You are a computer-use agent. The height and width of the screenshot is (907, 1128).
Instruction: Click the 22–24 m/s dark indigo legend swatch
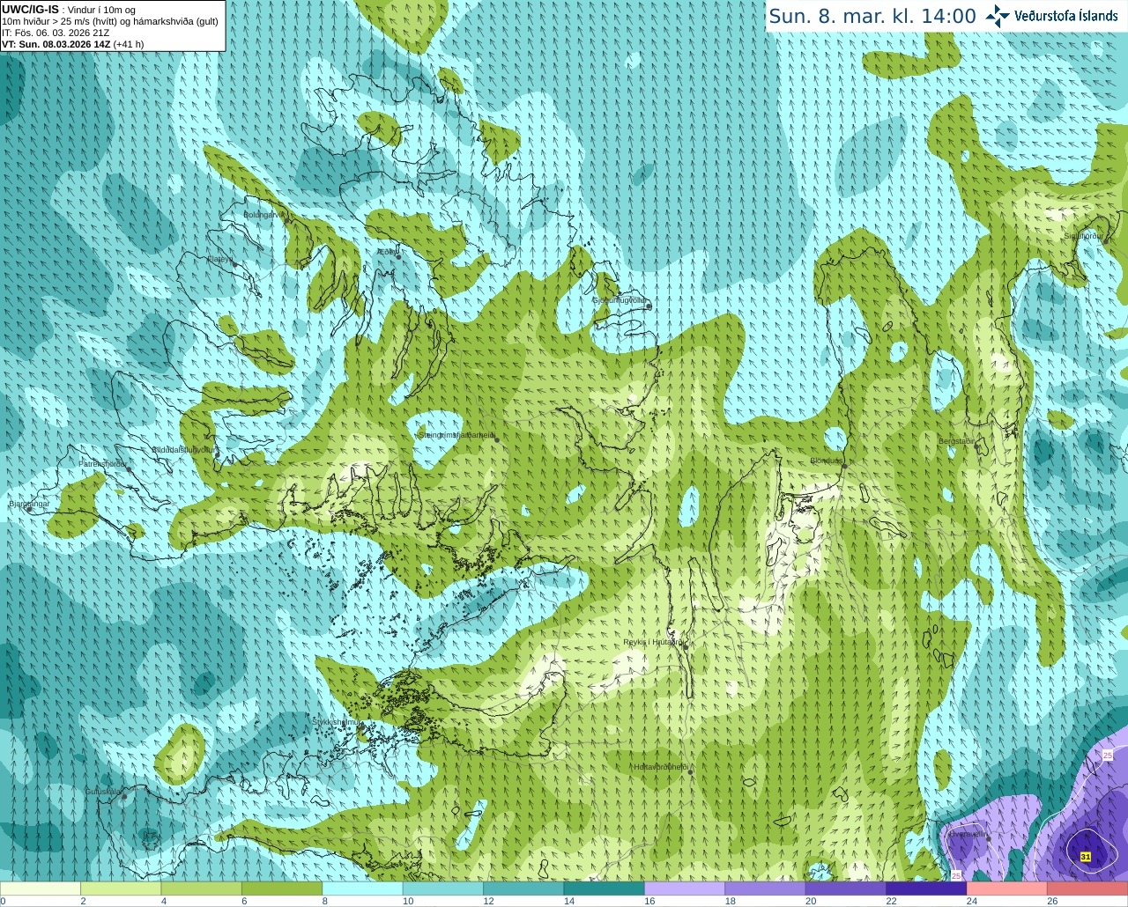tap(927, 889)
